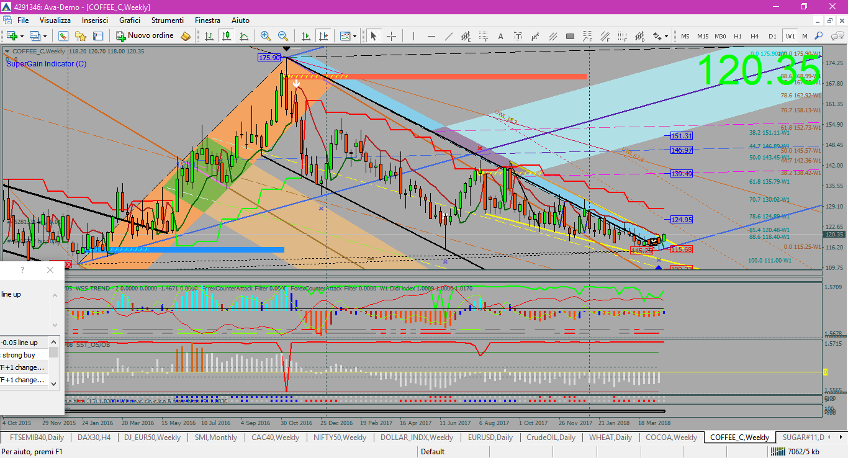Image resolution: width=848 pixels, height=458 pixels.
Task: Select the Andrews pitchfork tool
Action: click(553, 36)
